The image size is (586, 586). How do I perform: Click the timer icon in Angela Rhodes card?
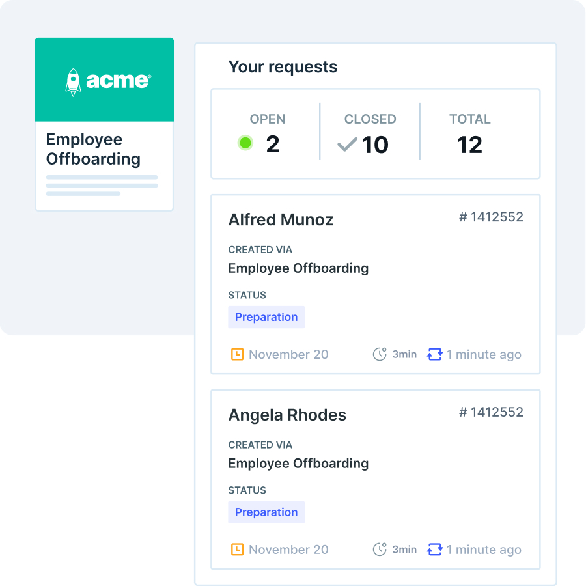click(380, 550)
